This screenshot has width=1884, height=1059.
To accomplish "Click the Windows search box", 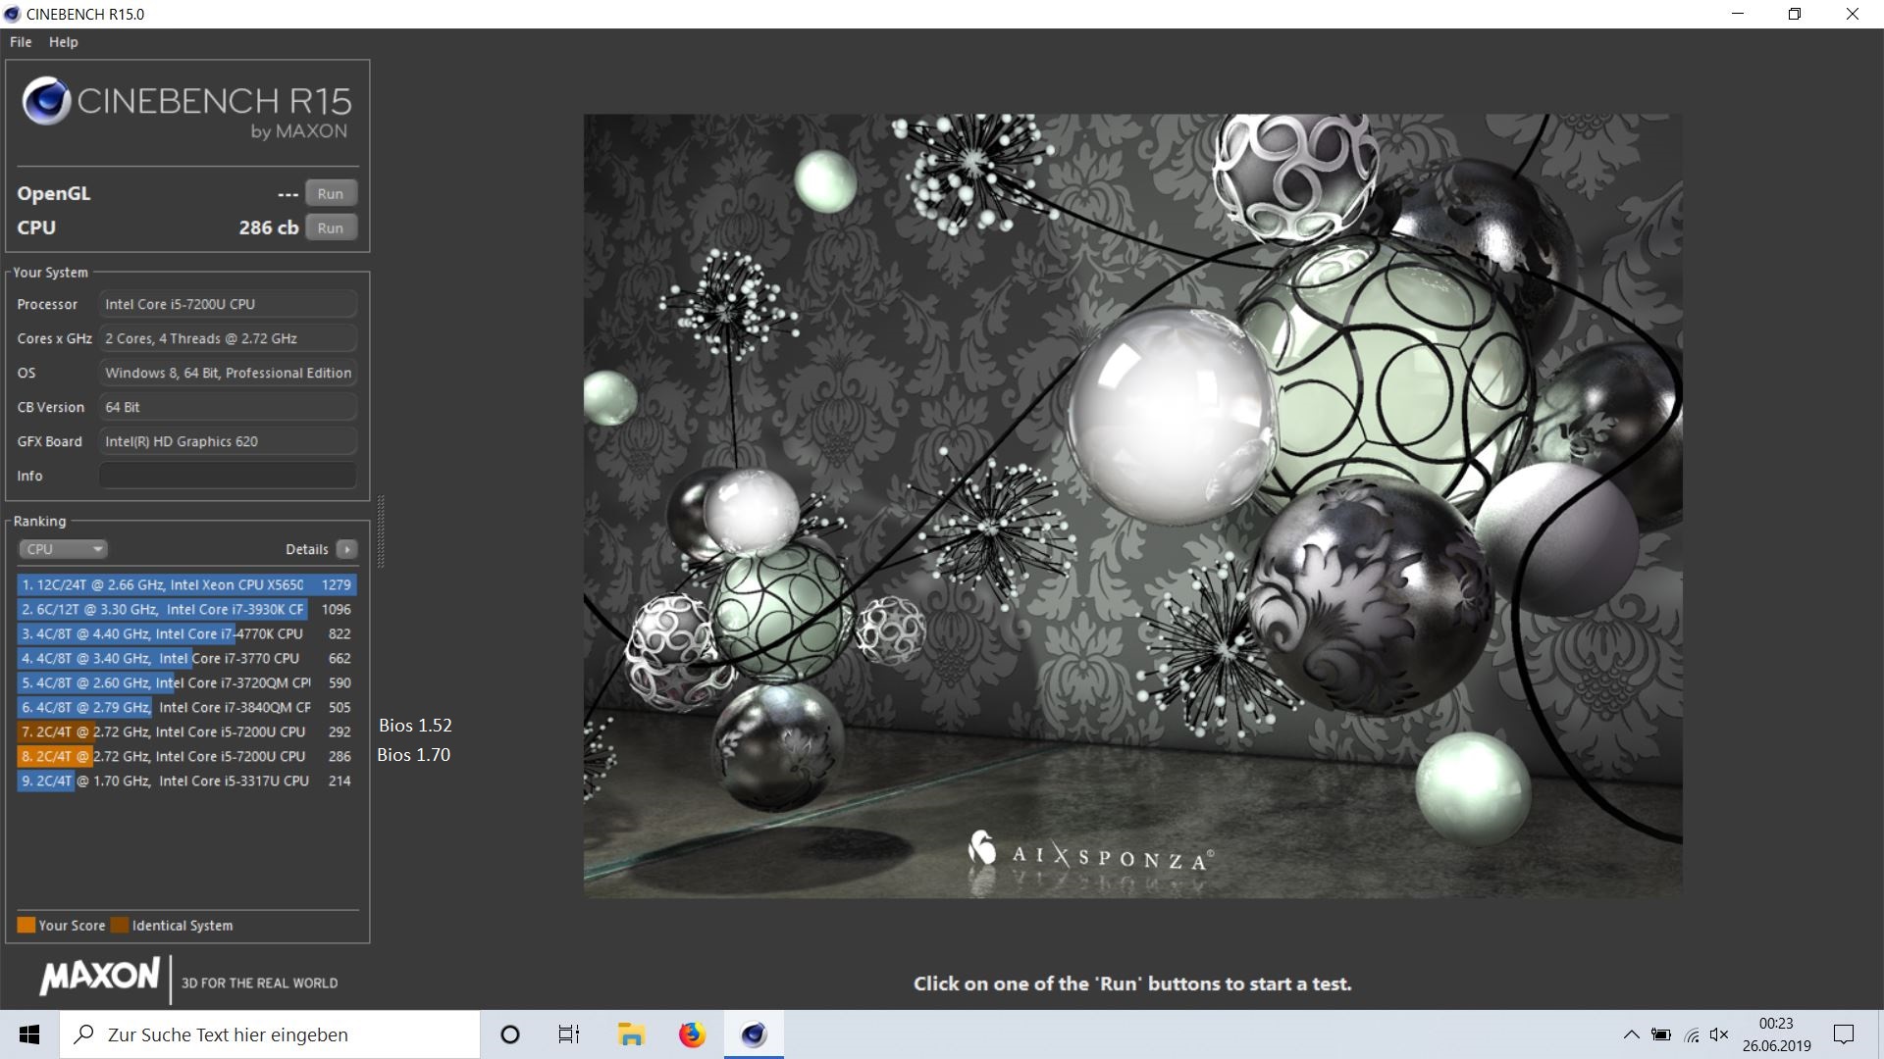I will pyautogui.click(x=270, y=1034).
